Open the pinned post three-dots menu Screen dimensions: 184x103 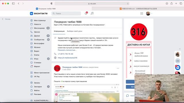(x=118, y=68)
